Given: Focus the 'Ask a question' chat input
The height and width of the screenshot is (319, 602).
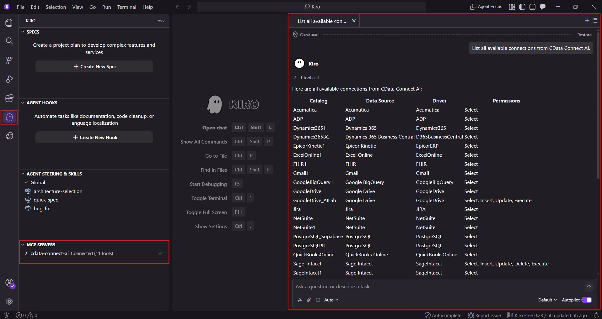Looking at the screenshot, I should click(438, 287).
